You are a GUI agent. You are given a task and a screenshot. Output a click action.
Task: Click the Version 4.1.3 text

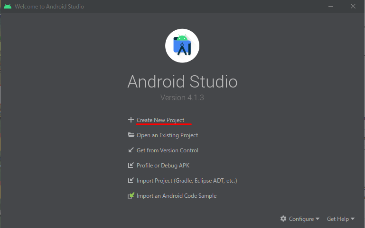[x=182, y=97]
